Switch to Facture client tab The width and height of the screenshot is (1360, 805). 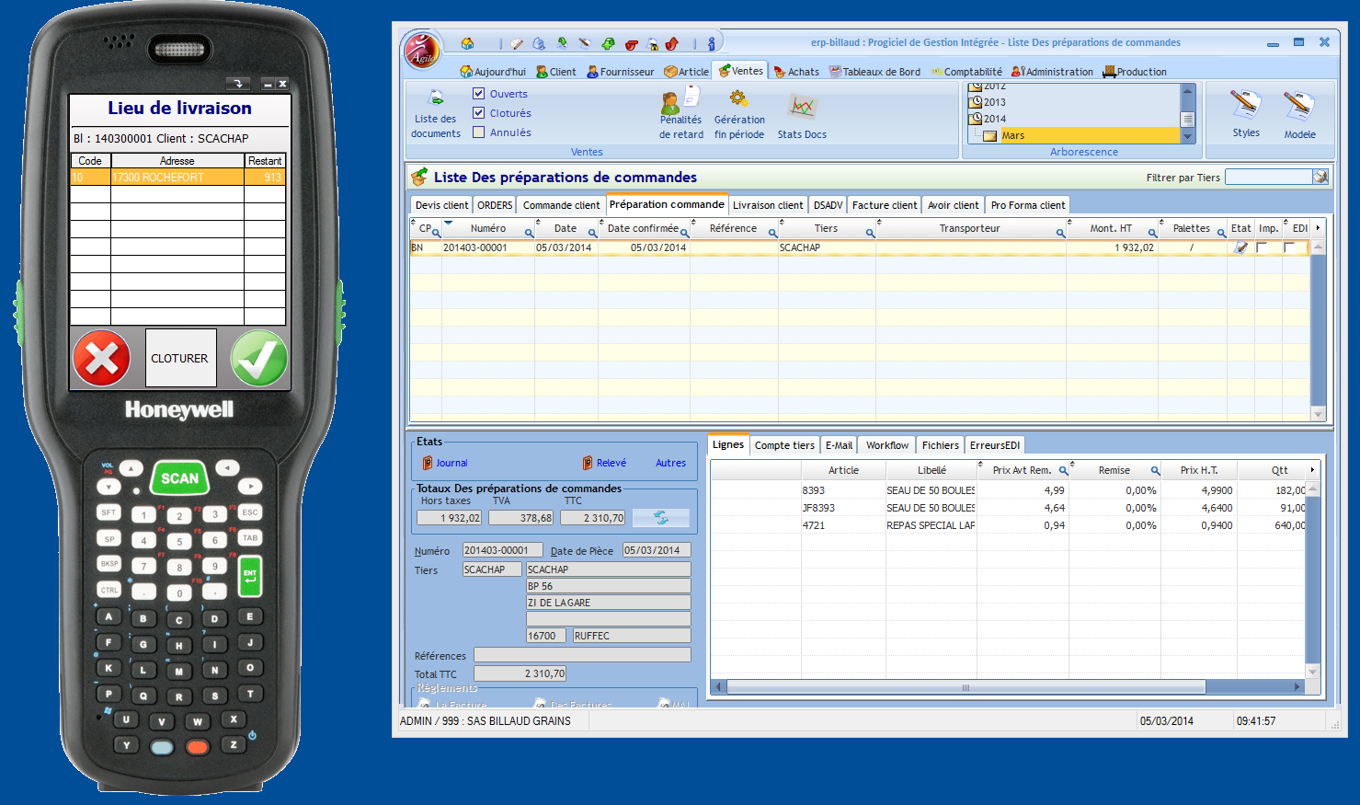pos(884,205)
